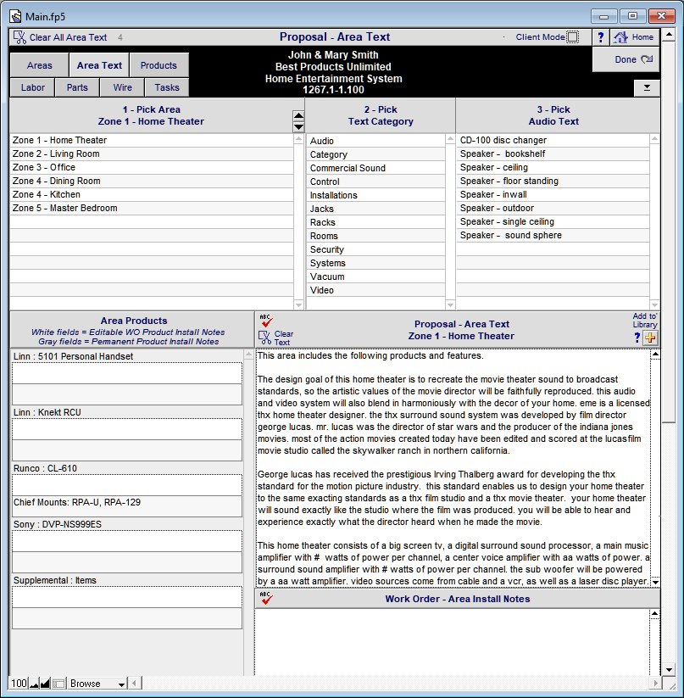Pick the Commercial Sound text category

[x=375, y=168]
